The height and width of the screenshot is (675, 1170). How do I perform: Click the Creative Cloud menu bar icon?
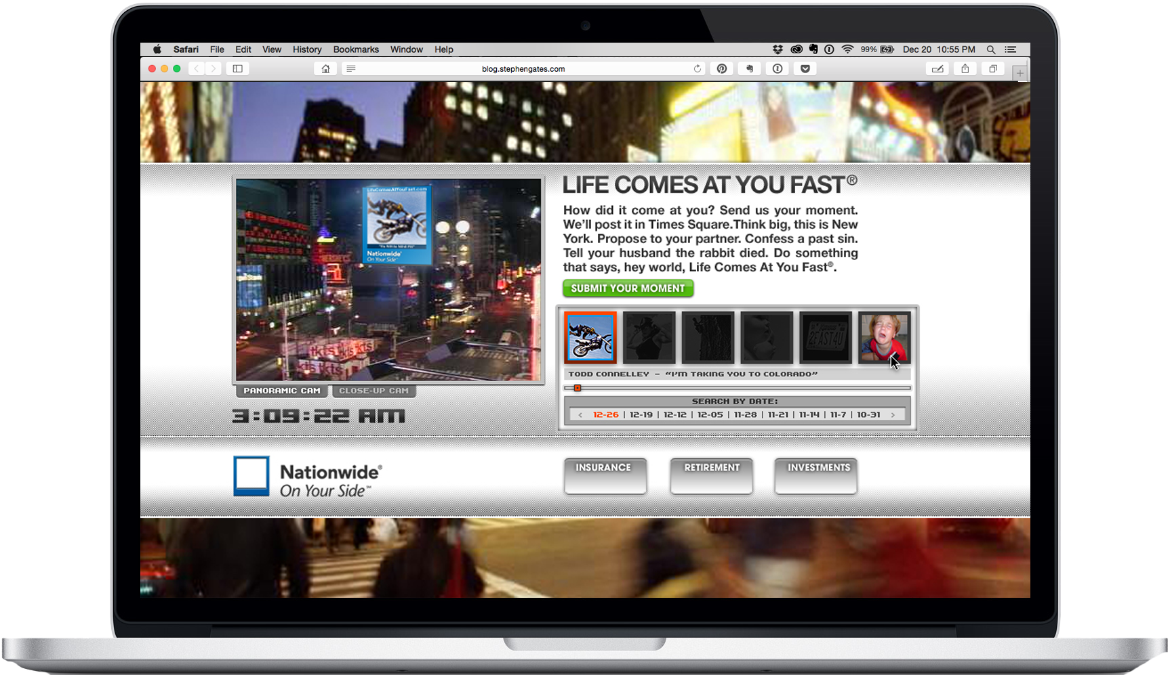click(796, 49)
